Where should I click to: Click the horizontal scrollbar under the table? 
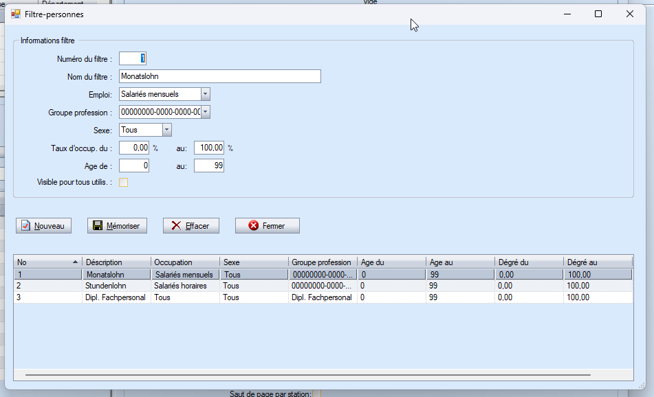pyautogui.click(x=307, y=375)
